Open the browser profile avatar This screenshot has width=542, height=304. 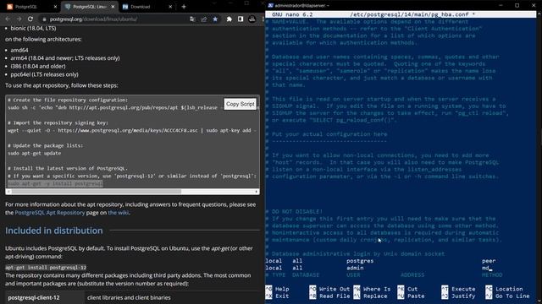(x=252, y=19)
